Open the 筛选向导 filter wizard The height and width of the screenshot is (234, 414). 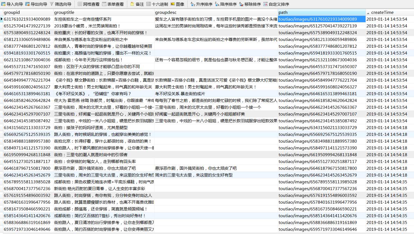[x=60, y=4]
